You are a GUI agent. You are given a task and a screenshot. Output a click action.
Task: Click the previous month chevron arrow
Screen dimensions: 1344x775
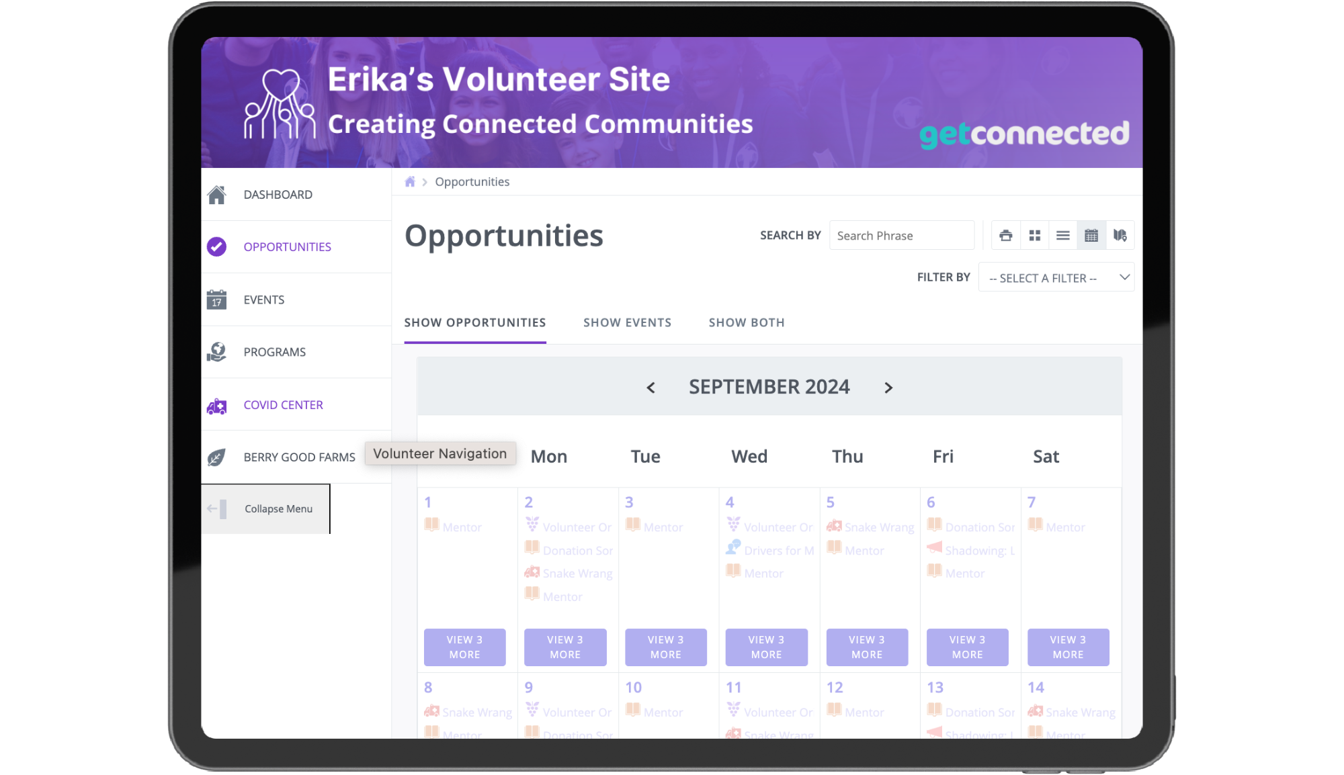pyautogui.click(x=652, y=387)
